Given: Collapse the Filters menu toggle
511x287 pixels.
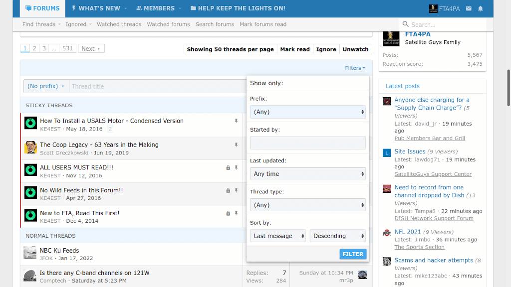Looking at the screenshot, I should [x=355, y=68].
